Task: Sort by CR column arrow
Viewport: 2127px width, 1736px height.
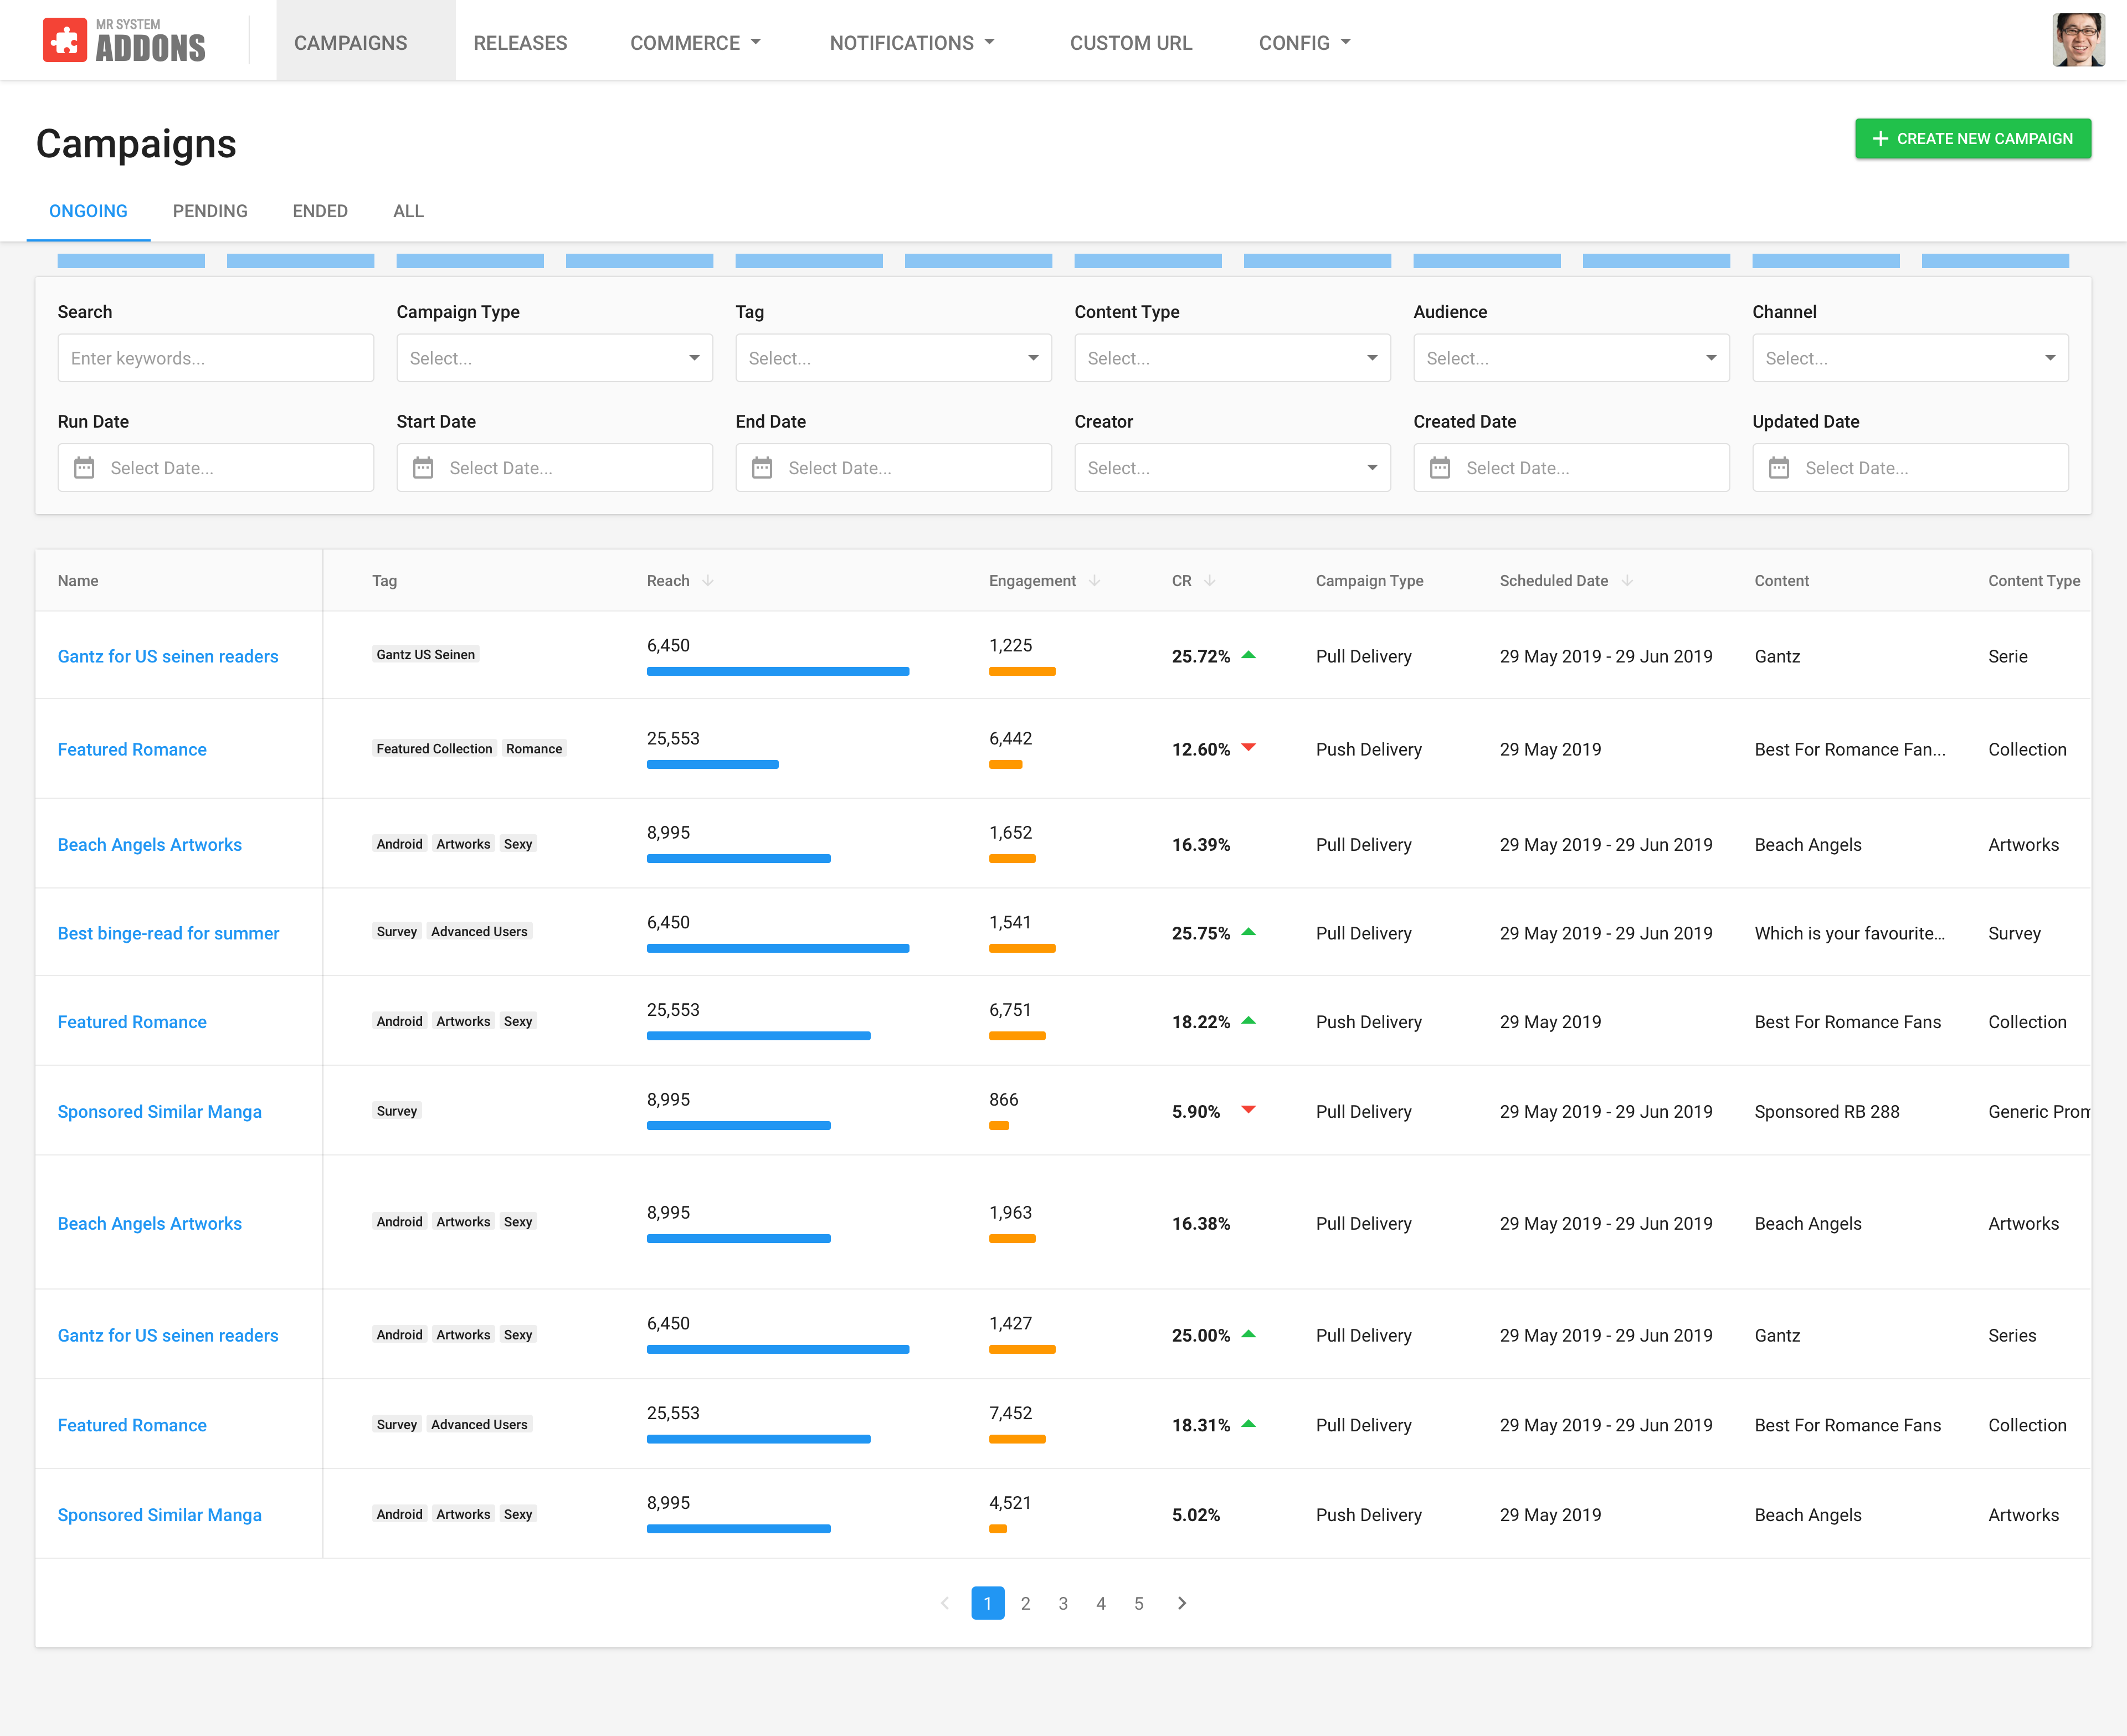Action: click(1209, 581)
